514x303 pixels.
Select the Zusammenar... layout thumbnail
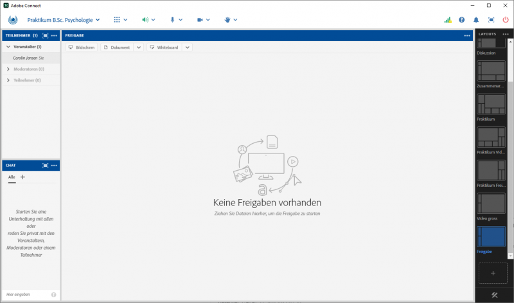click(x=491, y=71)
